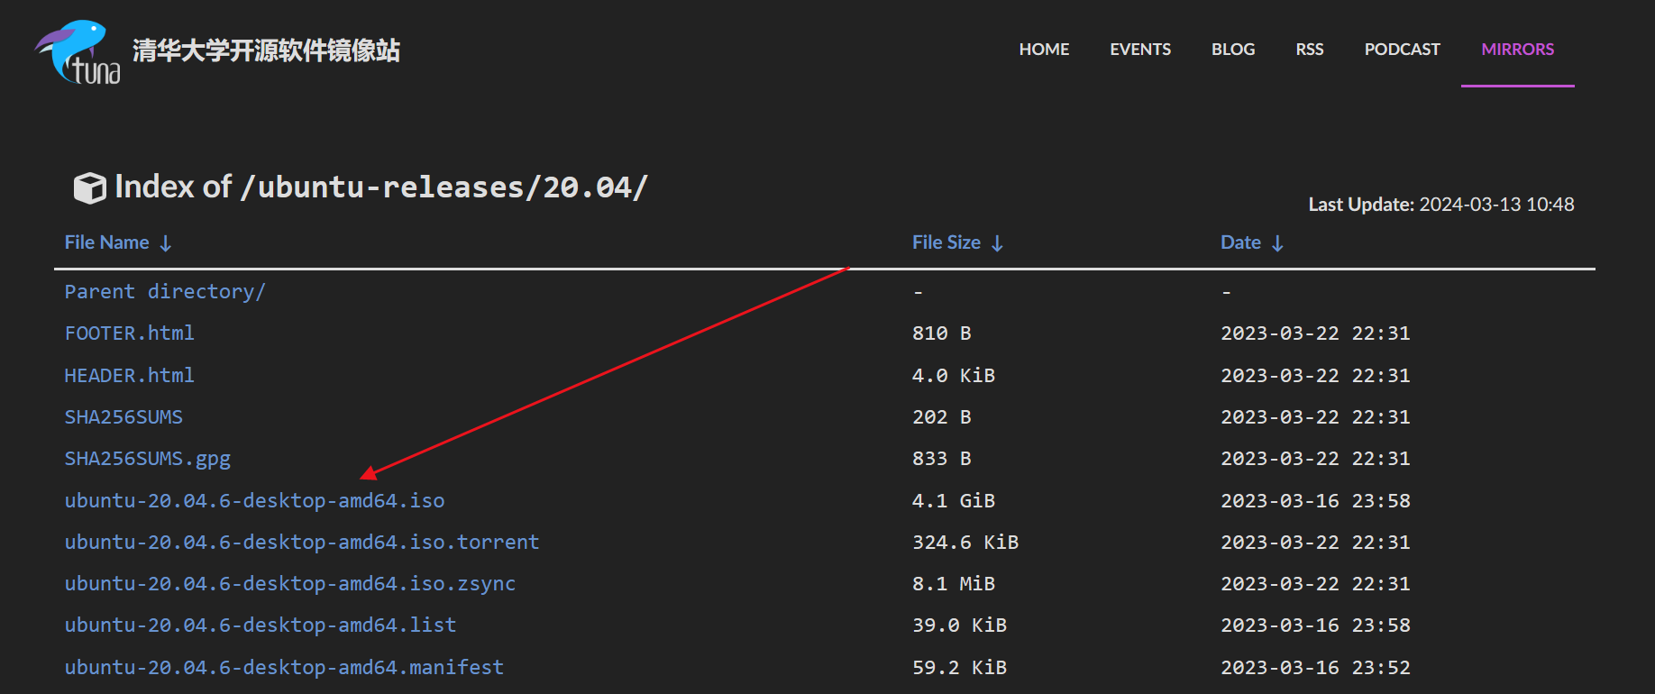The image size is (1655, 694).
Task: Open the PODCAST menu item
Action: (1402, 50)
